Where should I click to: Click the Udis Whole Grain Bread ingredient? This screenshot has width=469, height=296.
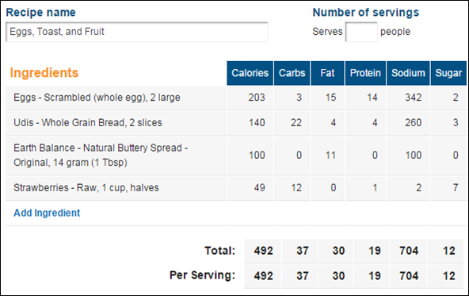[x=88, y=123]
